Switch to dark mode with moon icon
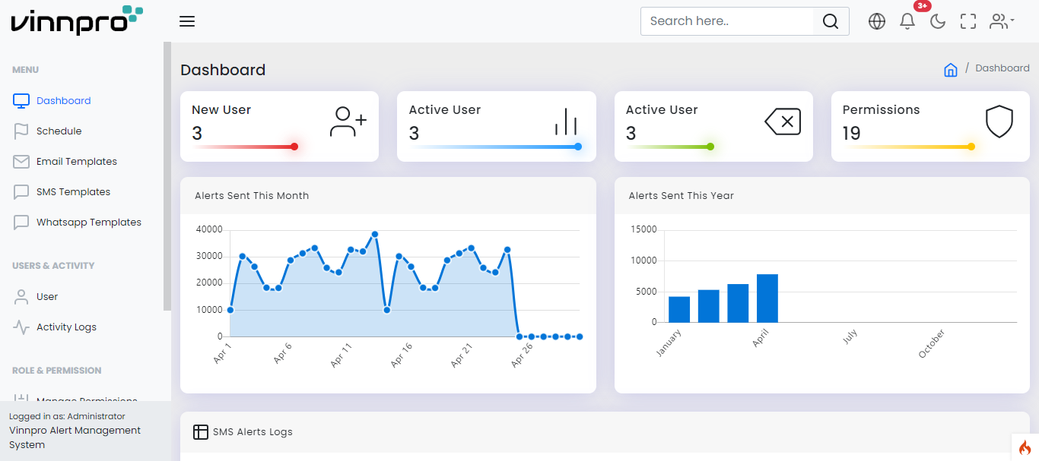 click(938, 21)
